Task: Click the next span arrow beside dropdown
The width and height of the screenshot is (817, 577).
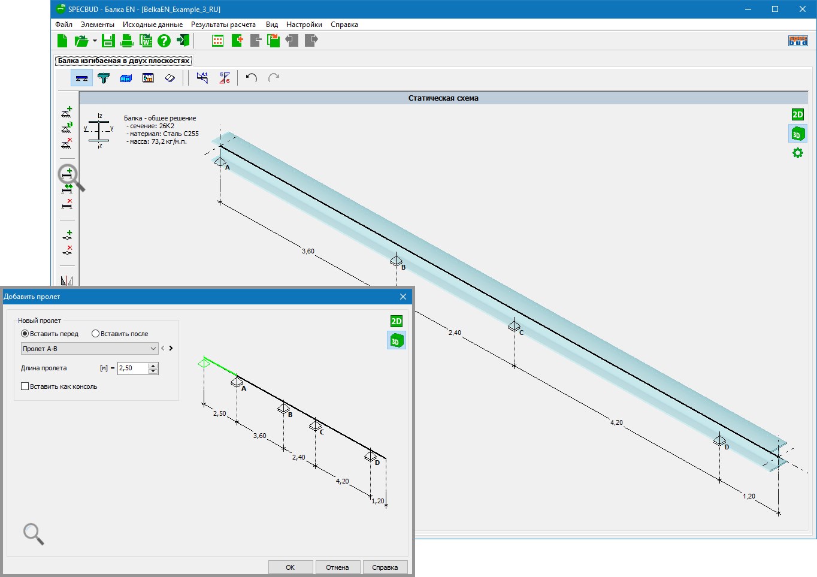Action: click(171, 348)
